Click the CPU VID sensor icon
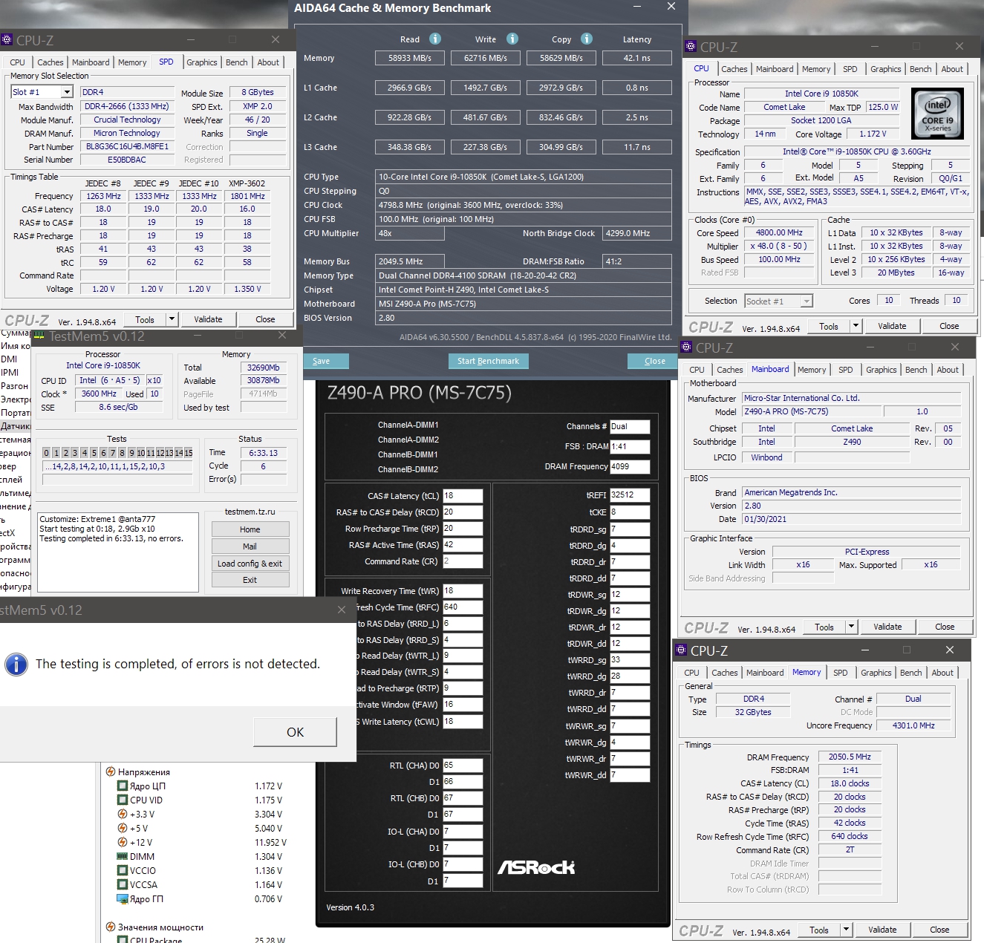984x943 pixels. coord(123,800)
